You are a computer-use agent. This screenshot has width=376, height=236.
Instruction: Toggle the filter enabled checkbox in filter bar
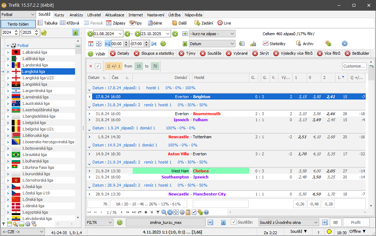[98, 66]
